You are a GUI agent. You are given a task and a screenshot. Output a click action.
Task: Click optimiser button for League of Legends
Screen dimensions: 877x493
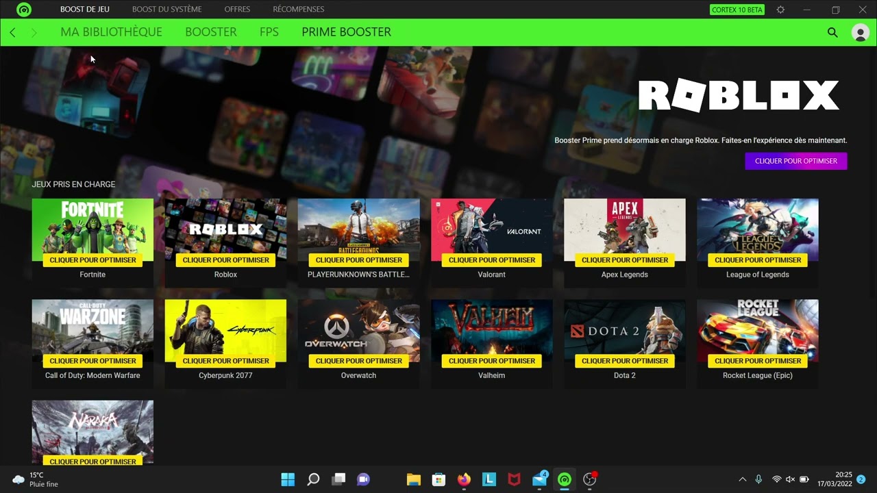(x=758, y=260)
